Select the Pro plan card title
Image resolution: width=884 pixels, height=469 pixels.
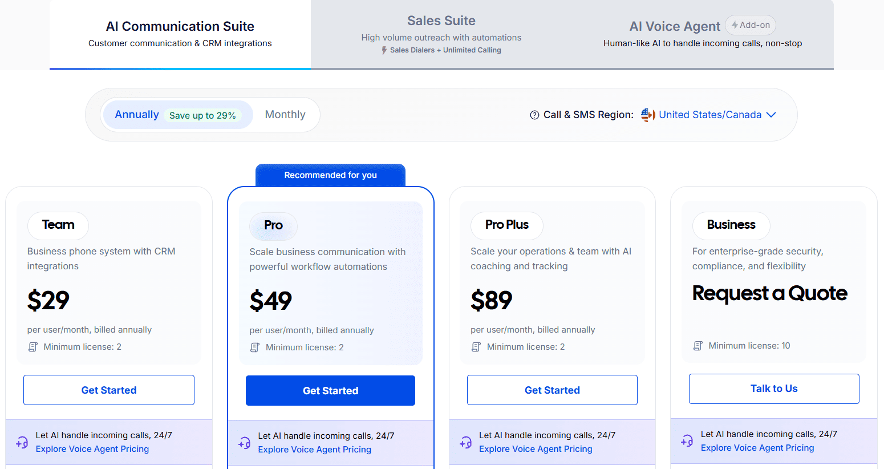tap(273, 225)
